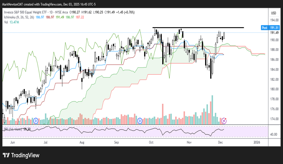283x164 pixels.
Task: Click the TradingView logo icon
Action: 6,155
